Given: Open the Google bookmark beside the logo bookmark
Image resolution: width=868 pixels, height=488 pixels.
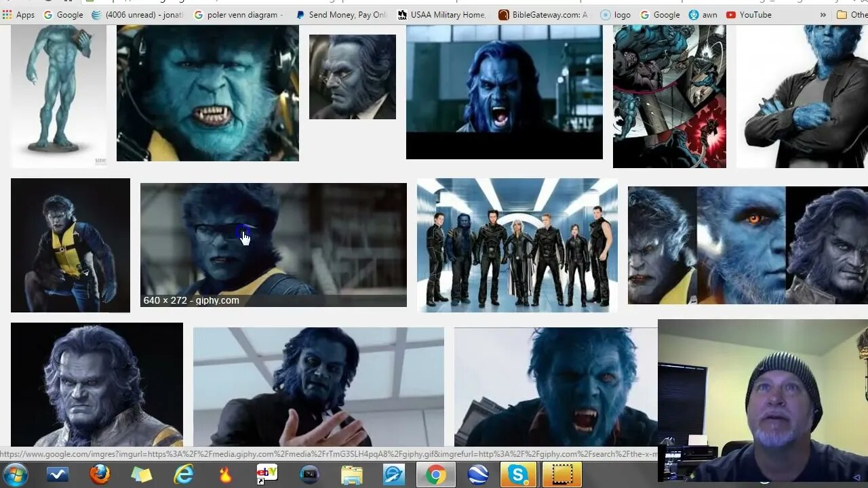Looking at the screenshot, I should tap(660, 14).
